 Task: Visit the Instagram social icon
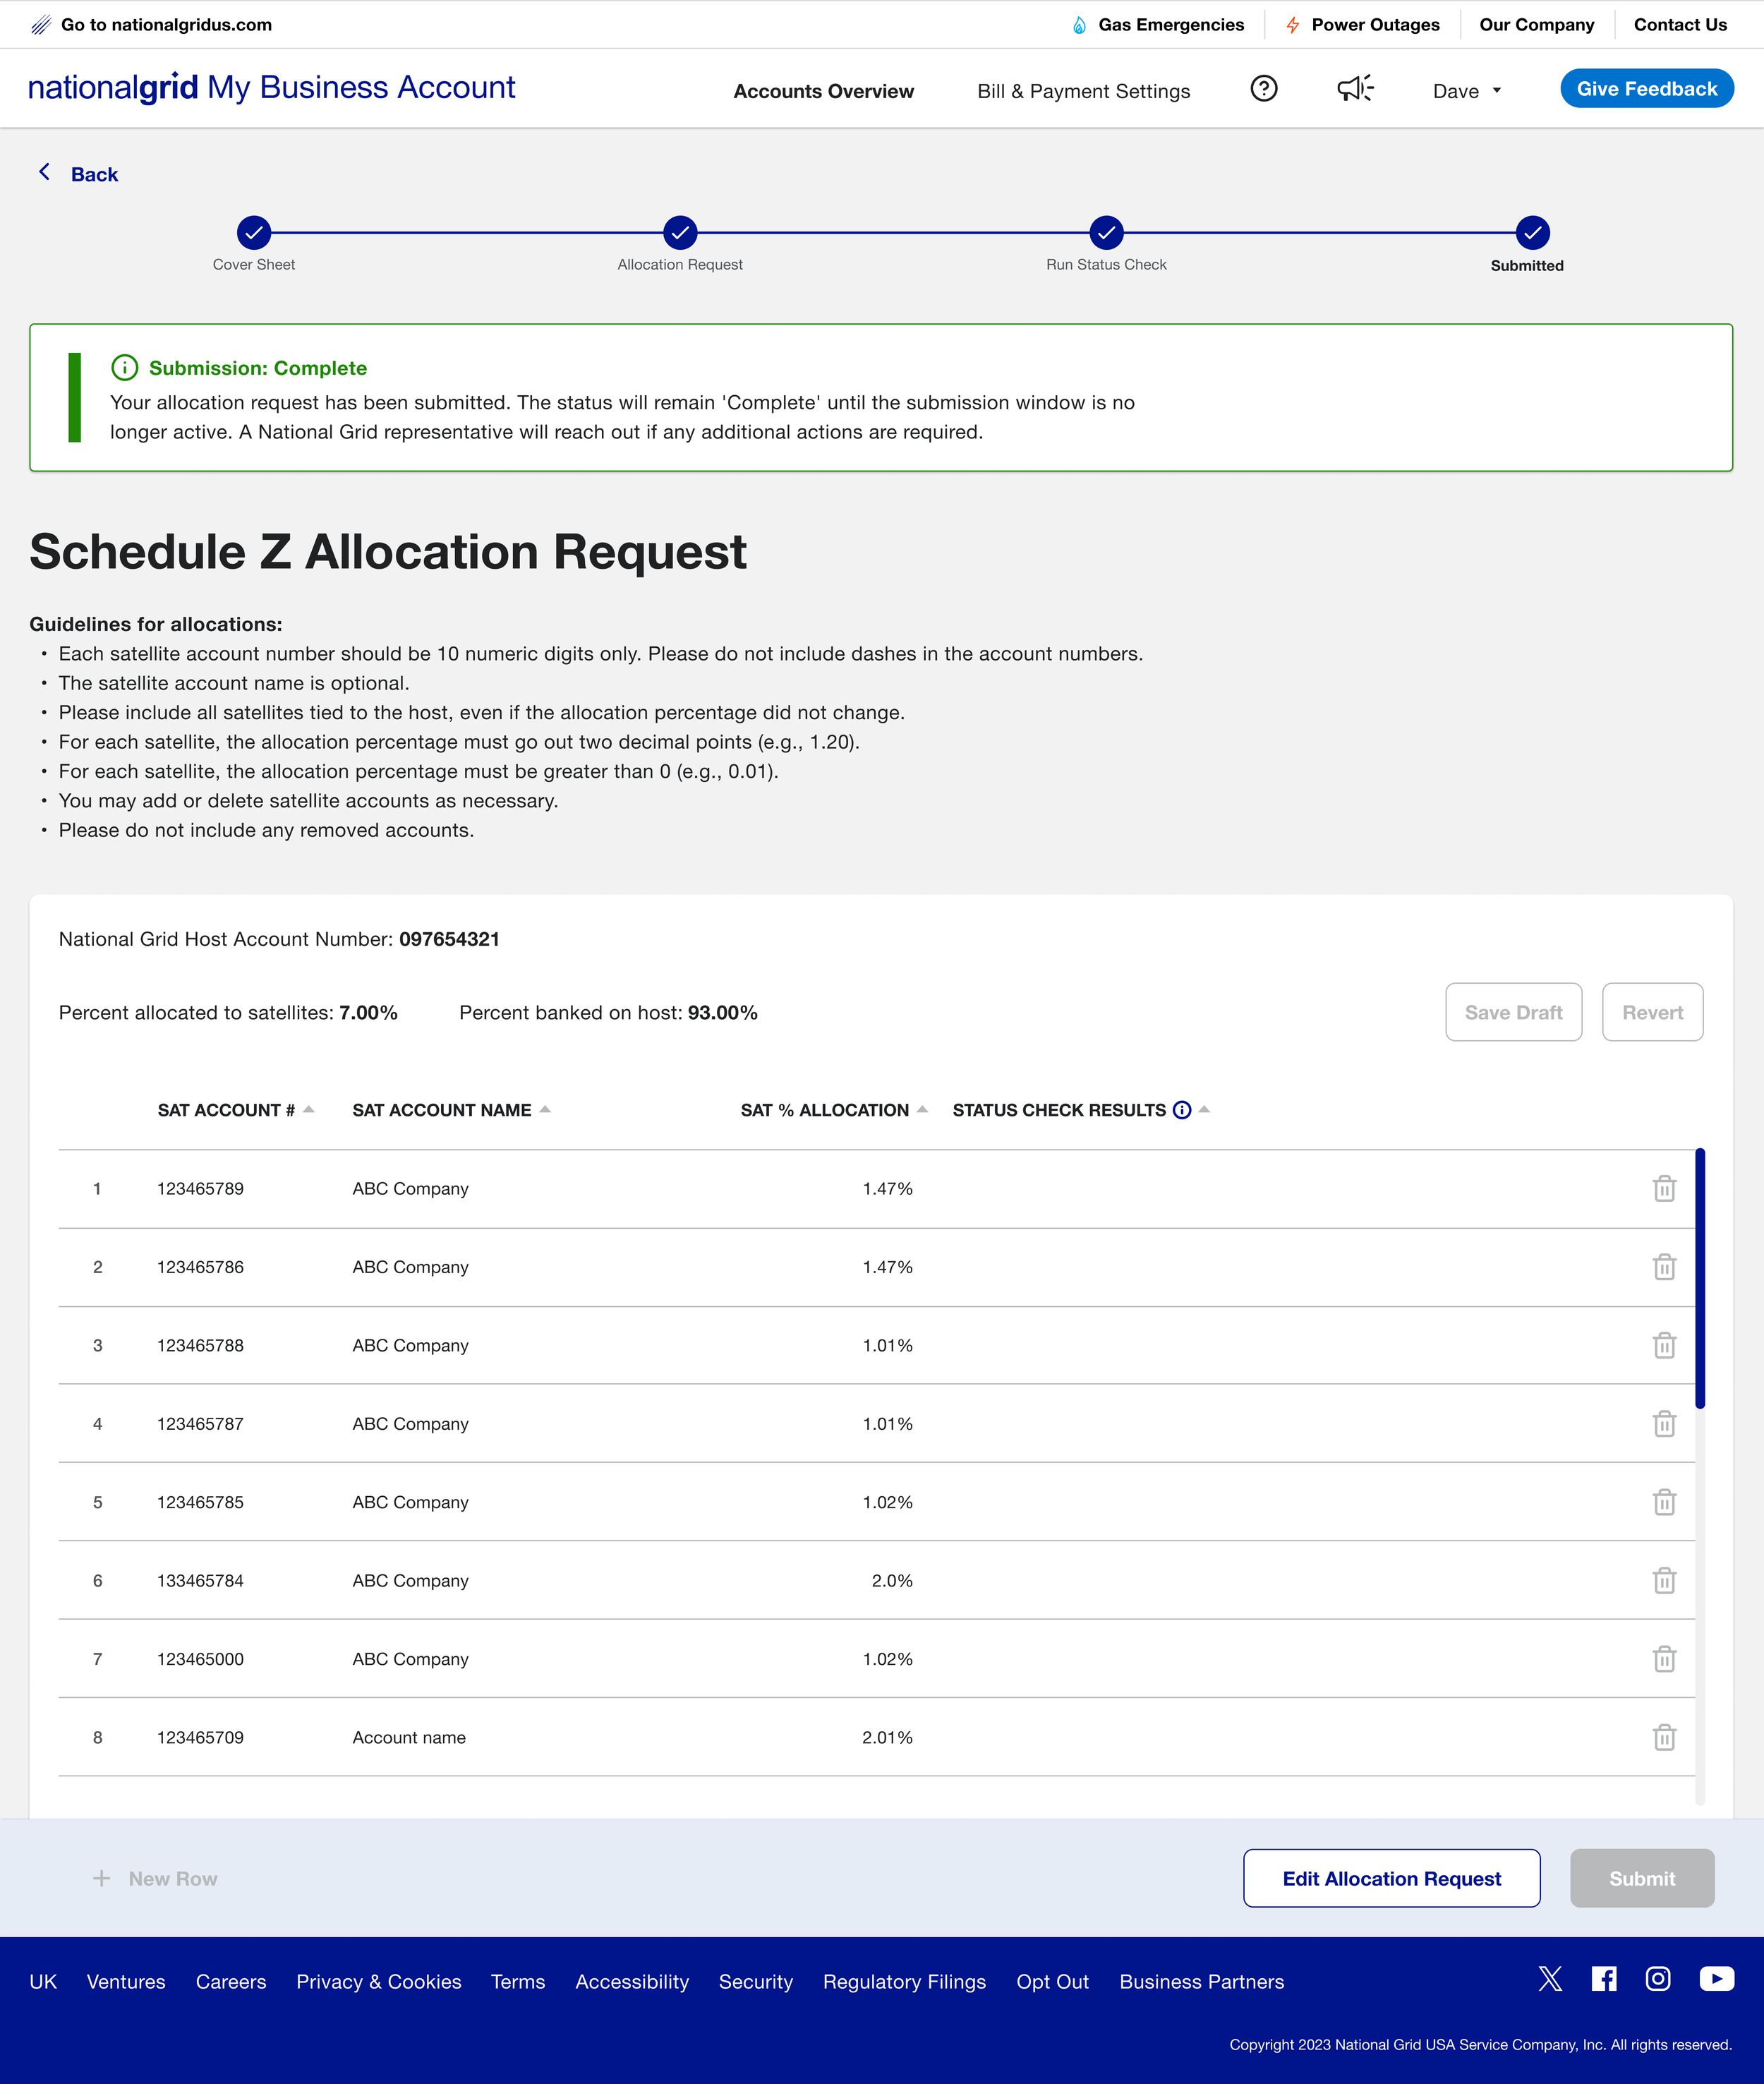[x=1657, y=1979]
